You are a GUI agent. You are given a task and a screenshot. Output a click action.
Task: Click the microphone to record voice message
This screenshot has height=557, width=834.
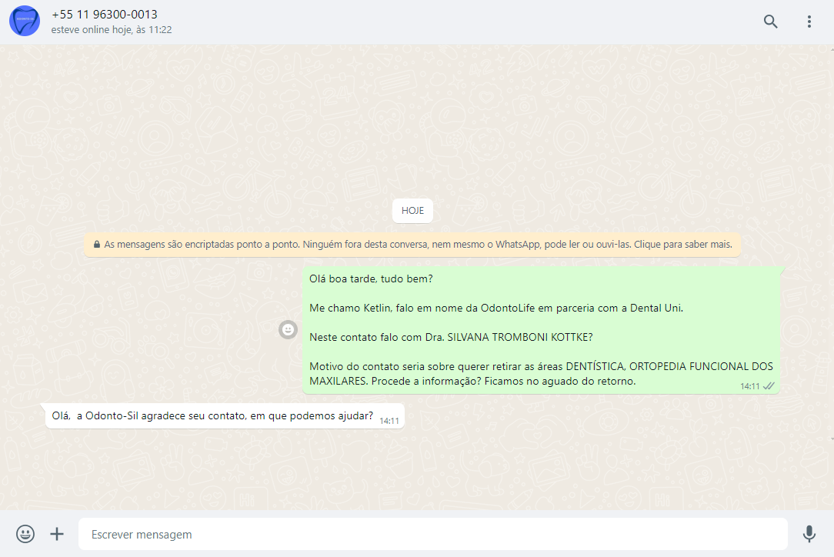pos(809,534)
